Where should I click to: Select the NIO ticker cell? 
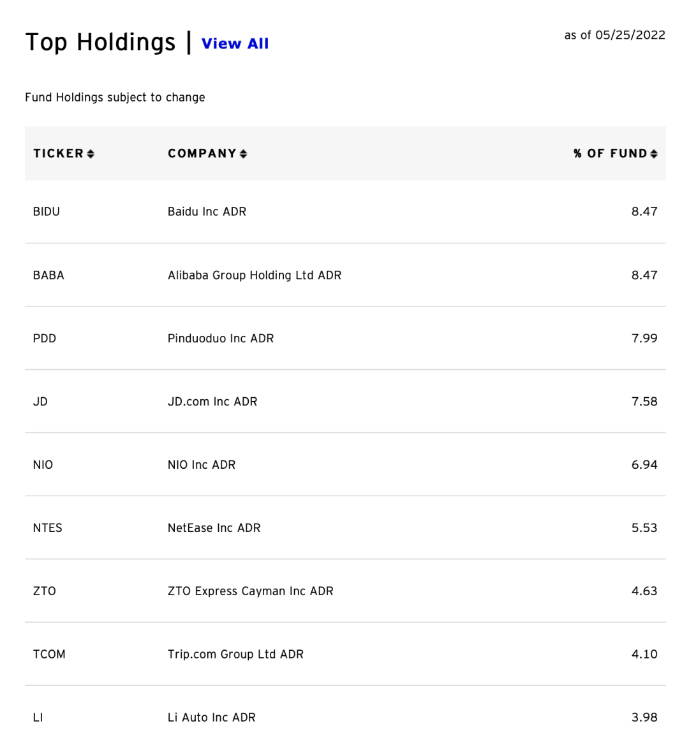[x=43, y=465]
